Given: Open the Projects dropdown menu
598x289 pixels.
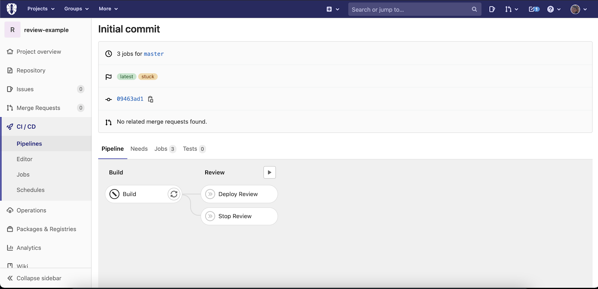Looking at the screenshot, I should (x=41, y=9).
